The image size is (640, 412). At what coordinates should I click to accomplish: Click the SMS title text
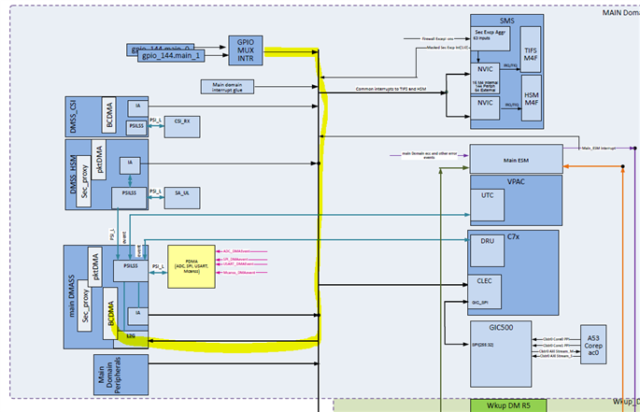click(507, 21)
